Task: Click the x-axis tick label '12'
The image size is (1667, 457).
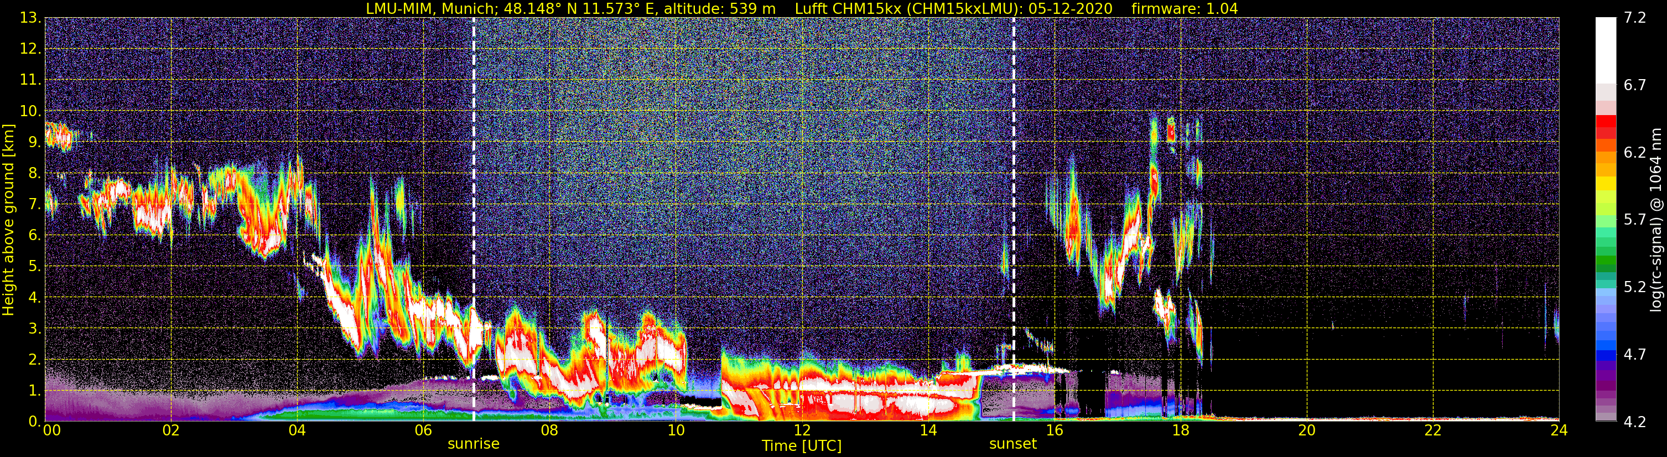Action: tap(802, 431)
